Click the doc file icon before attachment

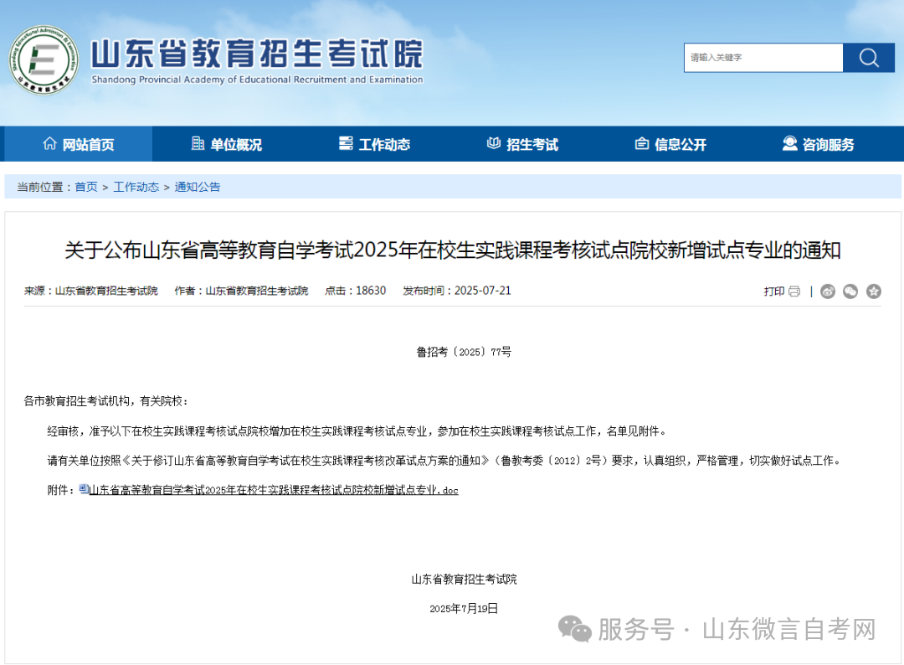coord(84,490)
